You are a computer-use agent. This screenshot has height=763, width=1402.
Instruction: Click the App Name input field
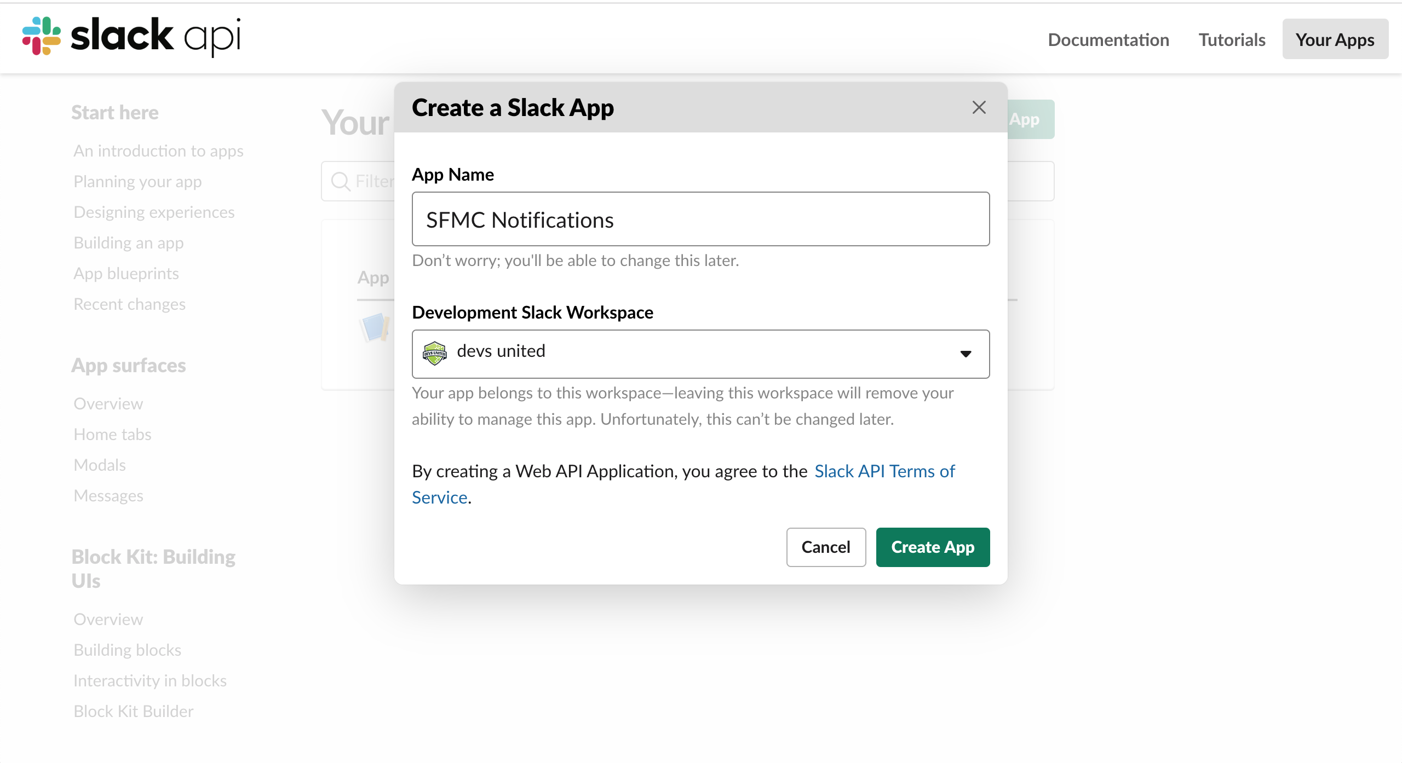700,219
